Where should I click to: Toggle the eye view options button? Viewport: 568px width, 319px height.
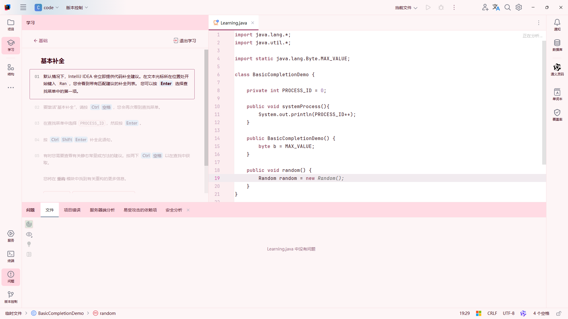pos(29,235)
